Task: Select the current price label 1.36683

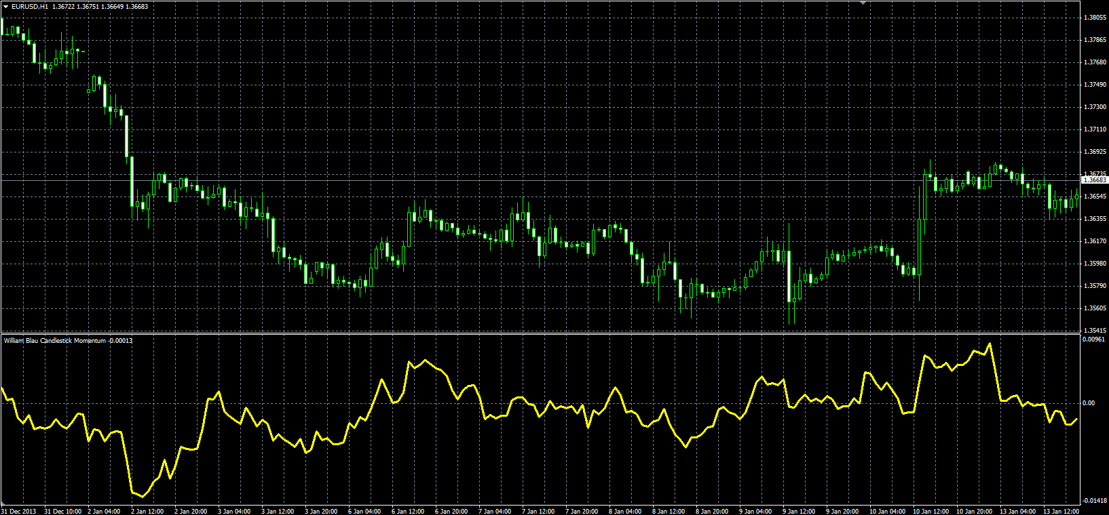Action: tap(1094, 180)
